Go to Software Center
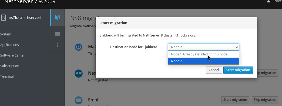Screen dimensions: 282x106 pos(12,55)
